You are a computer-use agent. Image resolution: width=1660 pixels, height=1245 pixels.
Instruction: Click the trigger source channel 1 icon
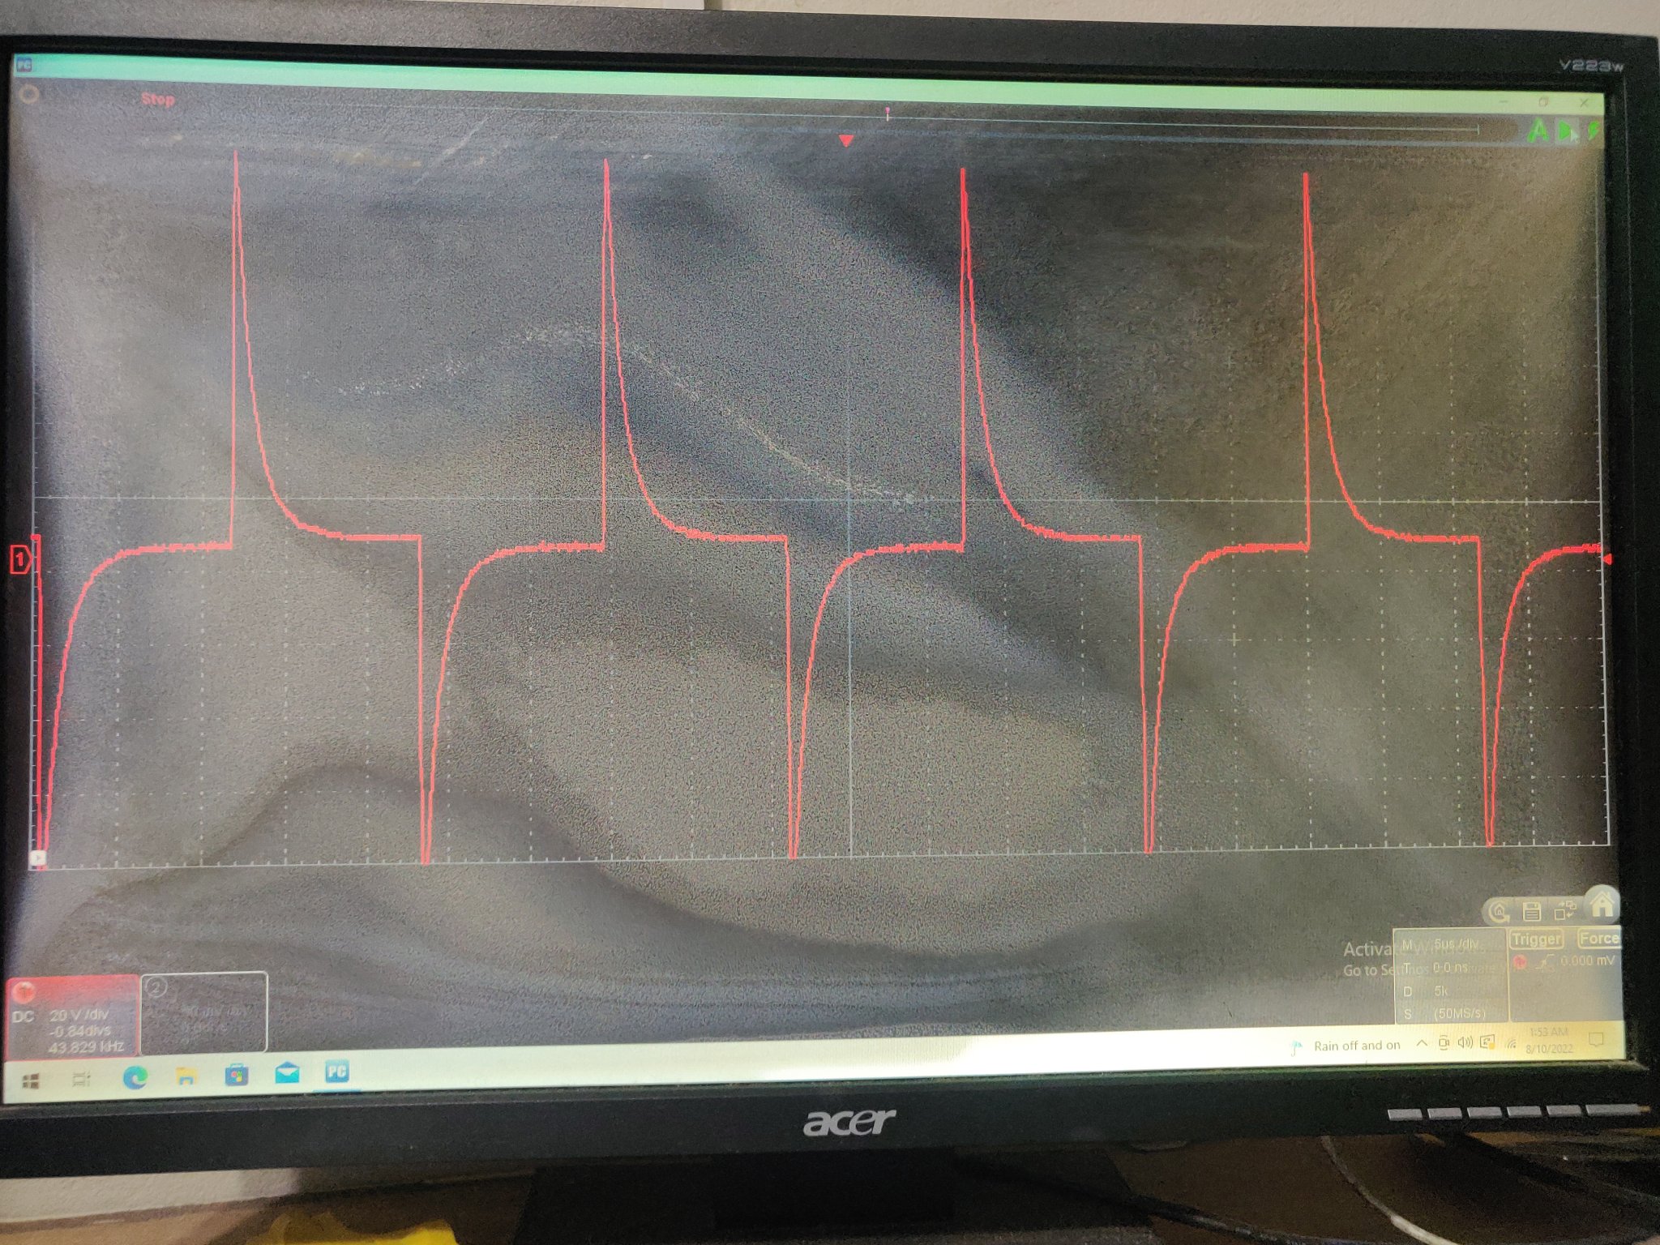click(1521, 962)
